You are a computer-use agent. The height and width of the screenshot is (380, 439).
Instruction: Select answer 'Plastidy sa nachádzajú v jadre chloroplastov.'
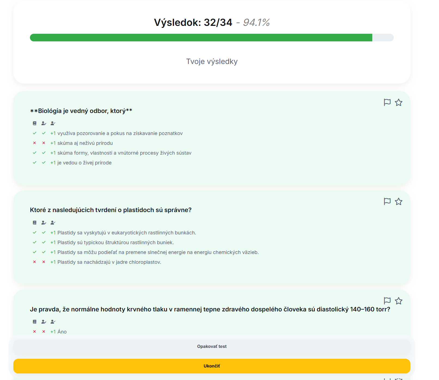pos(109,262)
